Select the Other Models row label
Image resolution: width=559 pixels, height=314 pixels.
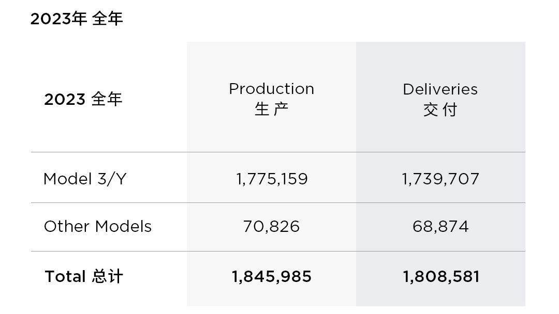tap(98, 226)
